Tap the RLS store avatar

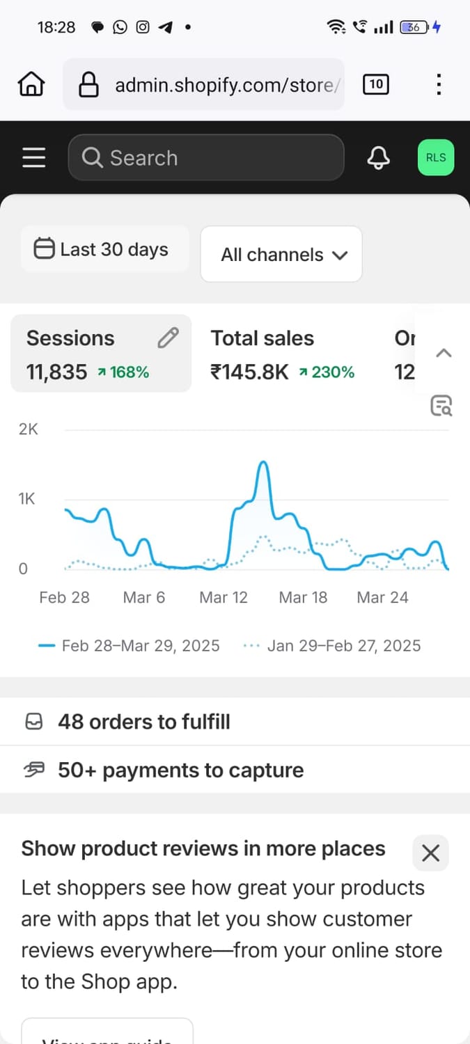436,158
